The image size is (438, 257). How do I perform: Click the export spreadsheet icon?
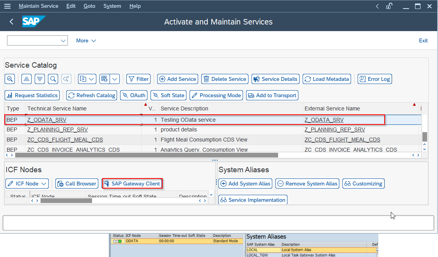83,79
